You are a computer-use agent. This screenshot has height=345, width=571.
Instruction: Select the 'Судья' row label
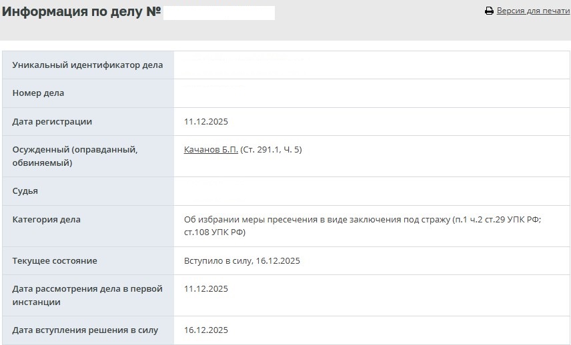(x=25, y=191)
